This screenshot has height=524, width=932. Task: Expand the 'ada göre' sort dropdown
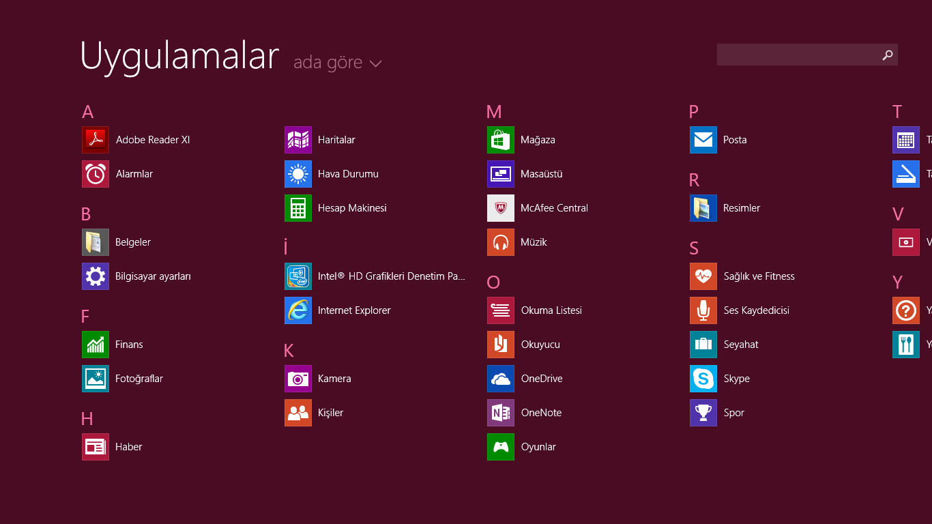click(327, 63)
